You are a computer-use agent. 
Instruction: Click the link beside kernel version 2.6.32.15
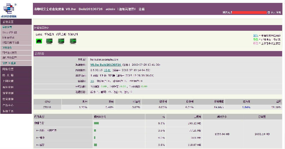(107, 70)
